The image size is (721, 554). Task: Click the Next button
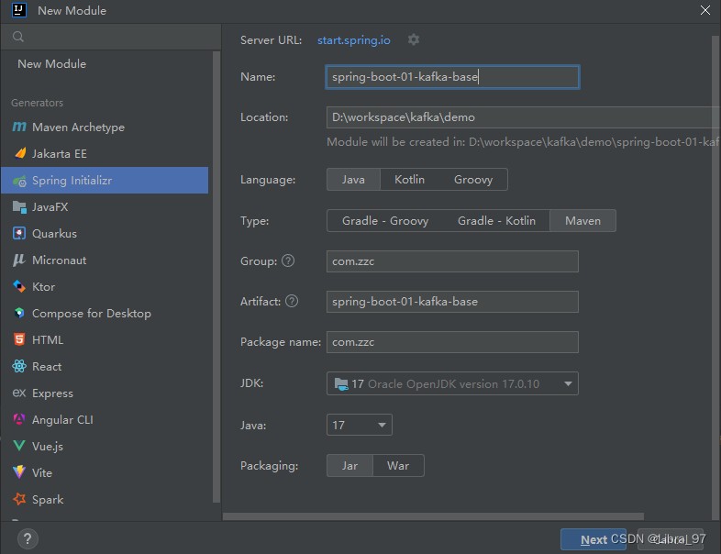[593, 539]
